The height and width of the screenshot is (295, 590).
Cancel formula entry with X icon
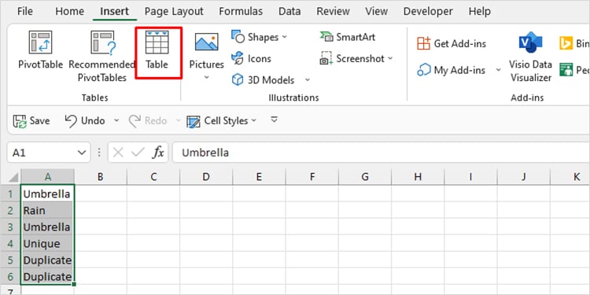118,153
